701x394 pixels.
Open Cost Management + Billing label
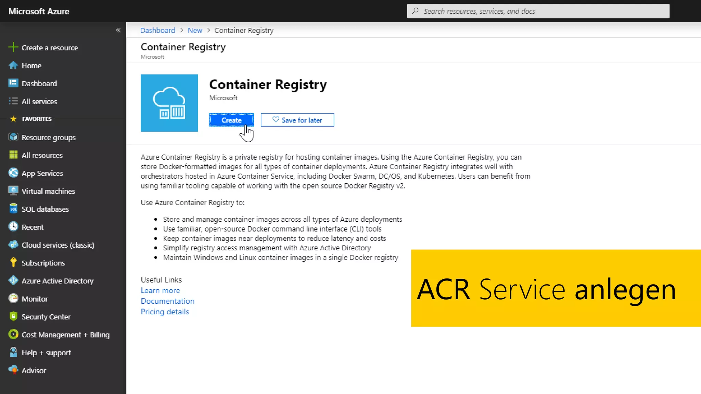(x=65, y=334)
